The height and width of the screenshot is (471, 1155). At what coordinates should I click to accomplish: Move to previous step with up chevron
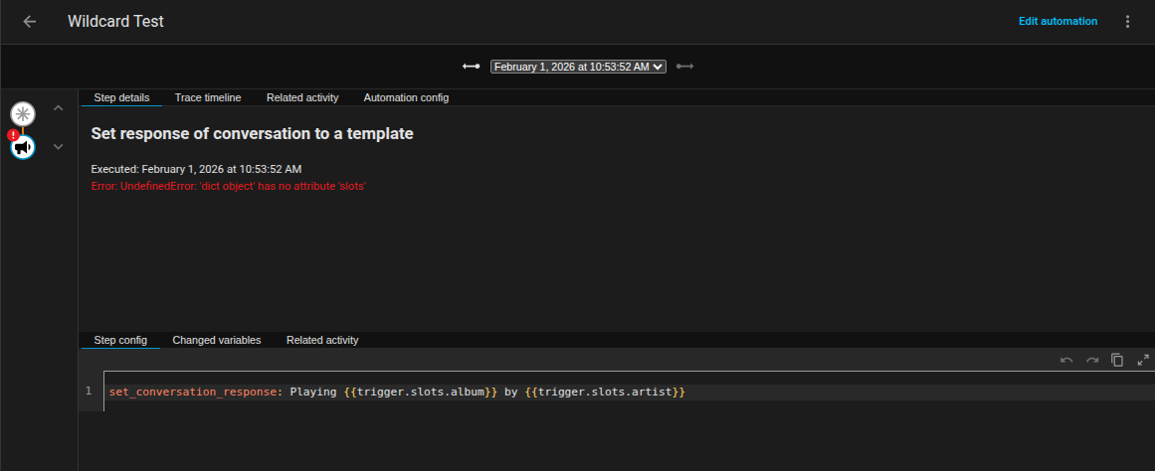[x=58, y=107]
